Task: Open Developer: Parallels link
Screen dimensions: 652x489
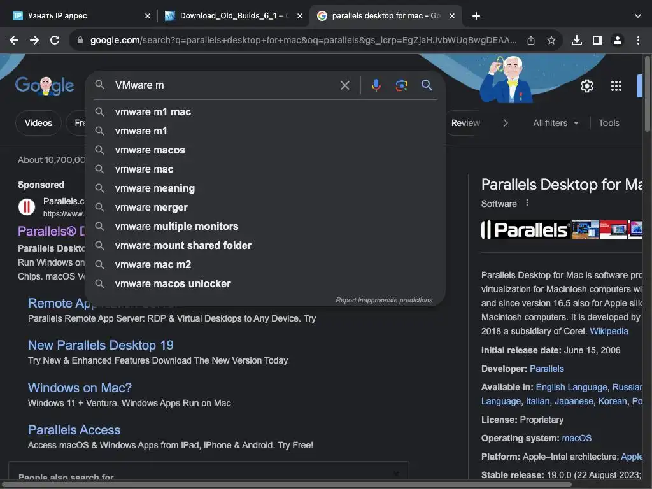Action: pos(547,369)
